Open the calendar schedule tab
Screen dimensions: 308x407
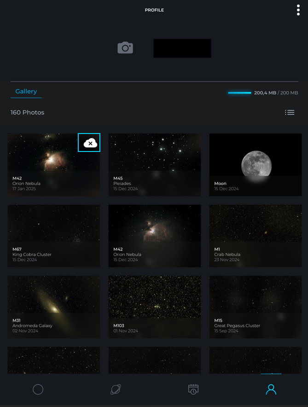point(193,390)
